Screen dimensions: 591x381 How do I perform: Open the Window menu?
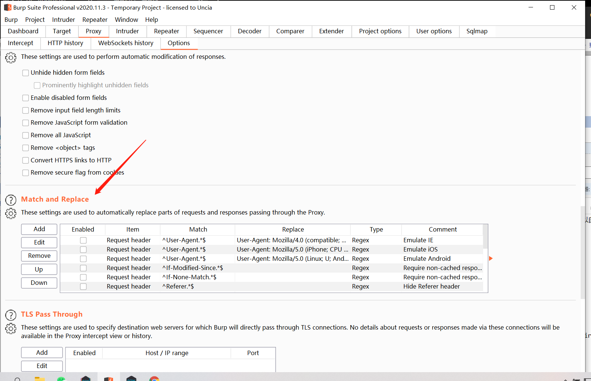[x=126, y=20]
